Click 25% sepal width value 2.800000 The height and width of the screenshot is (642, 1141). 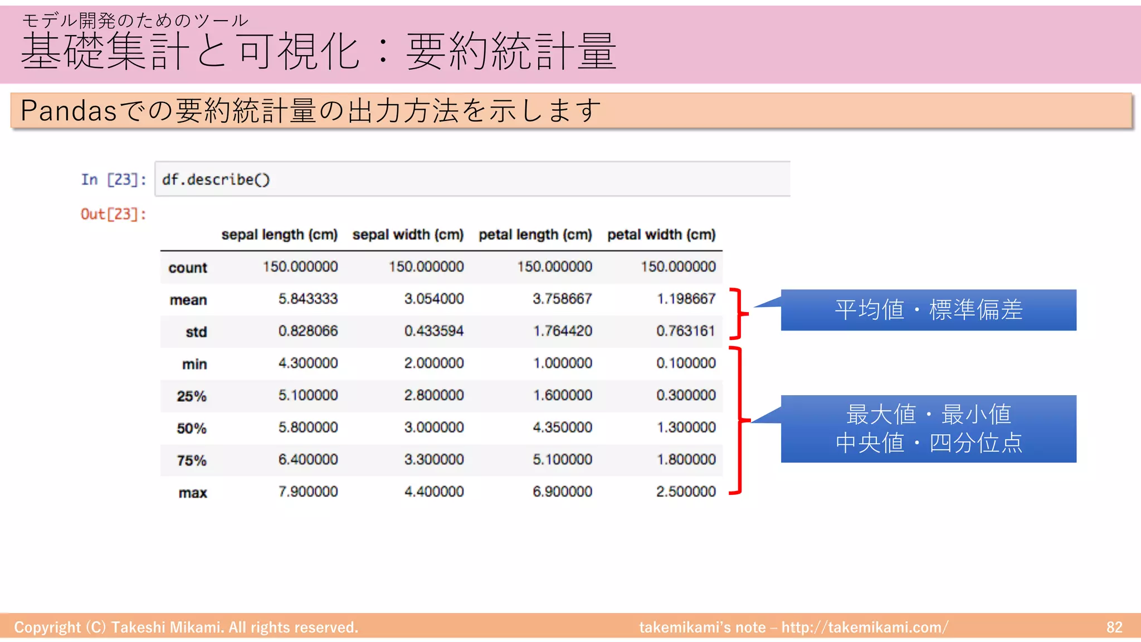tap(434, 395)
